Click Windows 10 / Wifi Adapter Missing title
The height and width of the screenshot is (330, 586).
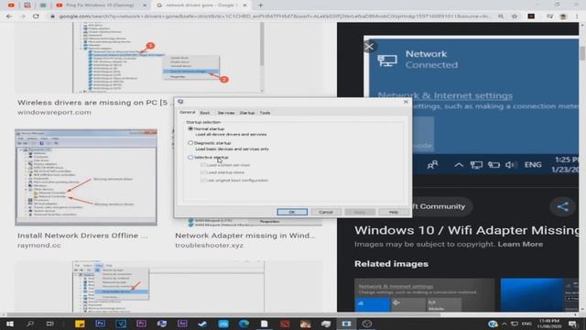coord(466,230)
